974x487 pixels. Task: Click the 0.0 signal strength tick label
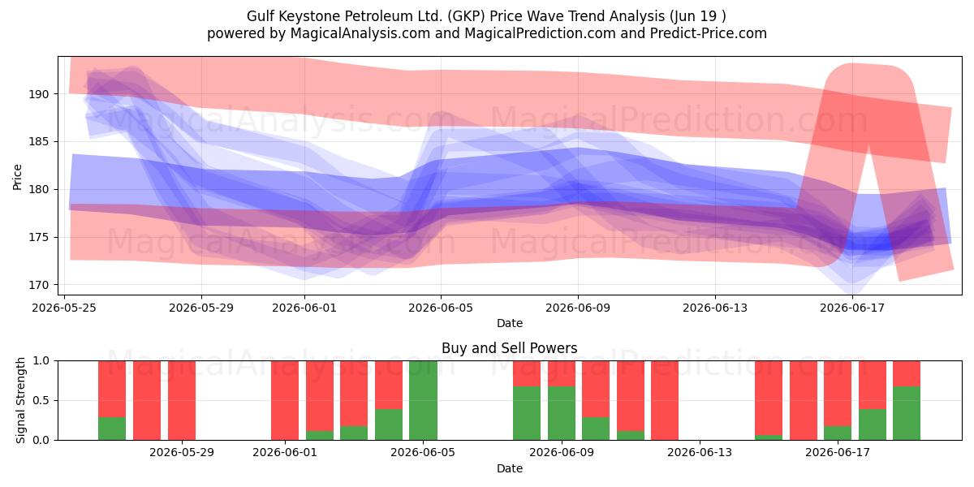click(43, 440)
